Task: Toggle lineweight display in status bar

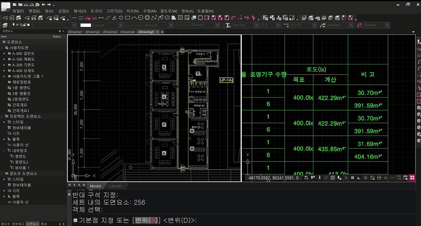Action: 386,178
